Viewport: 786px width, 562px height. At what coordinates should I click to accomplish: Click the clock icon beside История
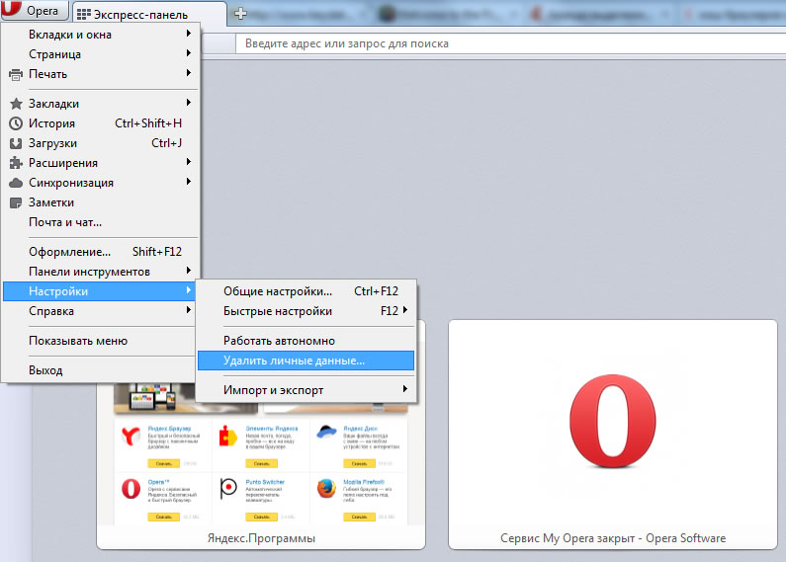click(x=16, y=123)
